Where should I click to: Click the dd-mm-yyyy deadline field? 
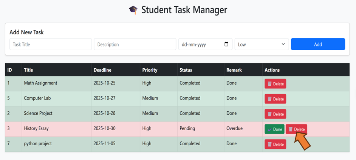(205, 44)
